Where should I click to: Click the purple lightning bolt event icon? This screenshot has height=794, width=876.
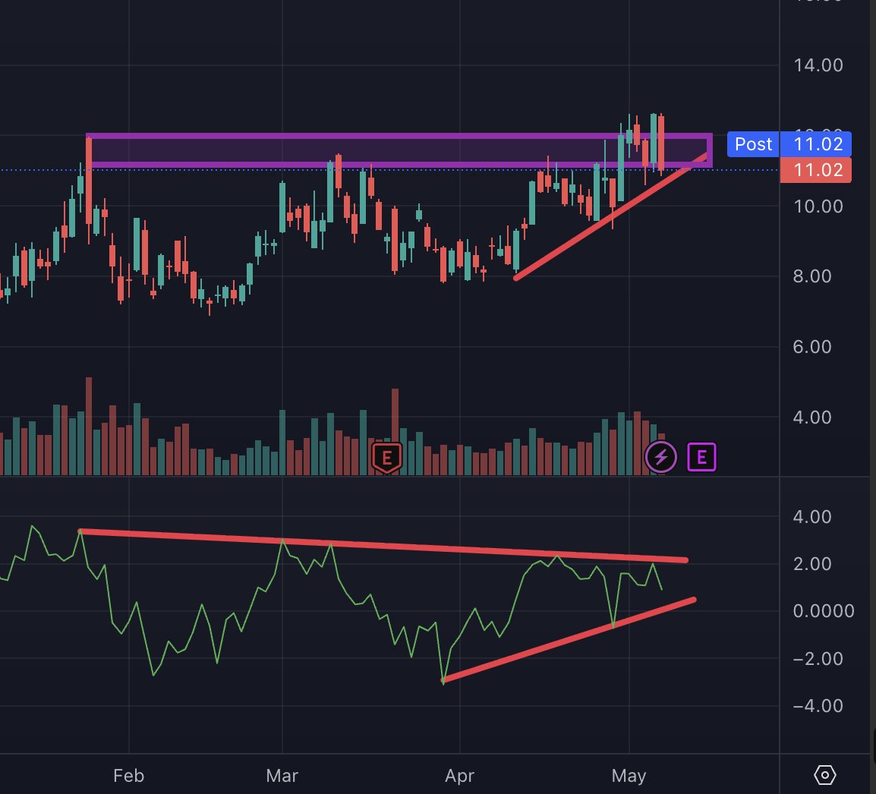tap(661, 457)
